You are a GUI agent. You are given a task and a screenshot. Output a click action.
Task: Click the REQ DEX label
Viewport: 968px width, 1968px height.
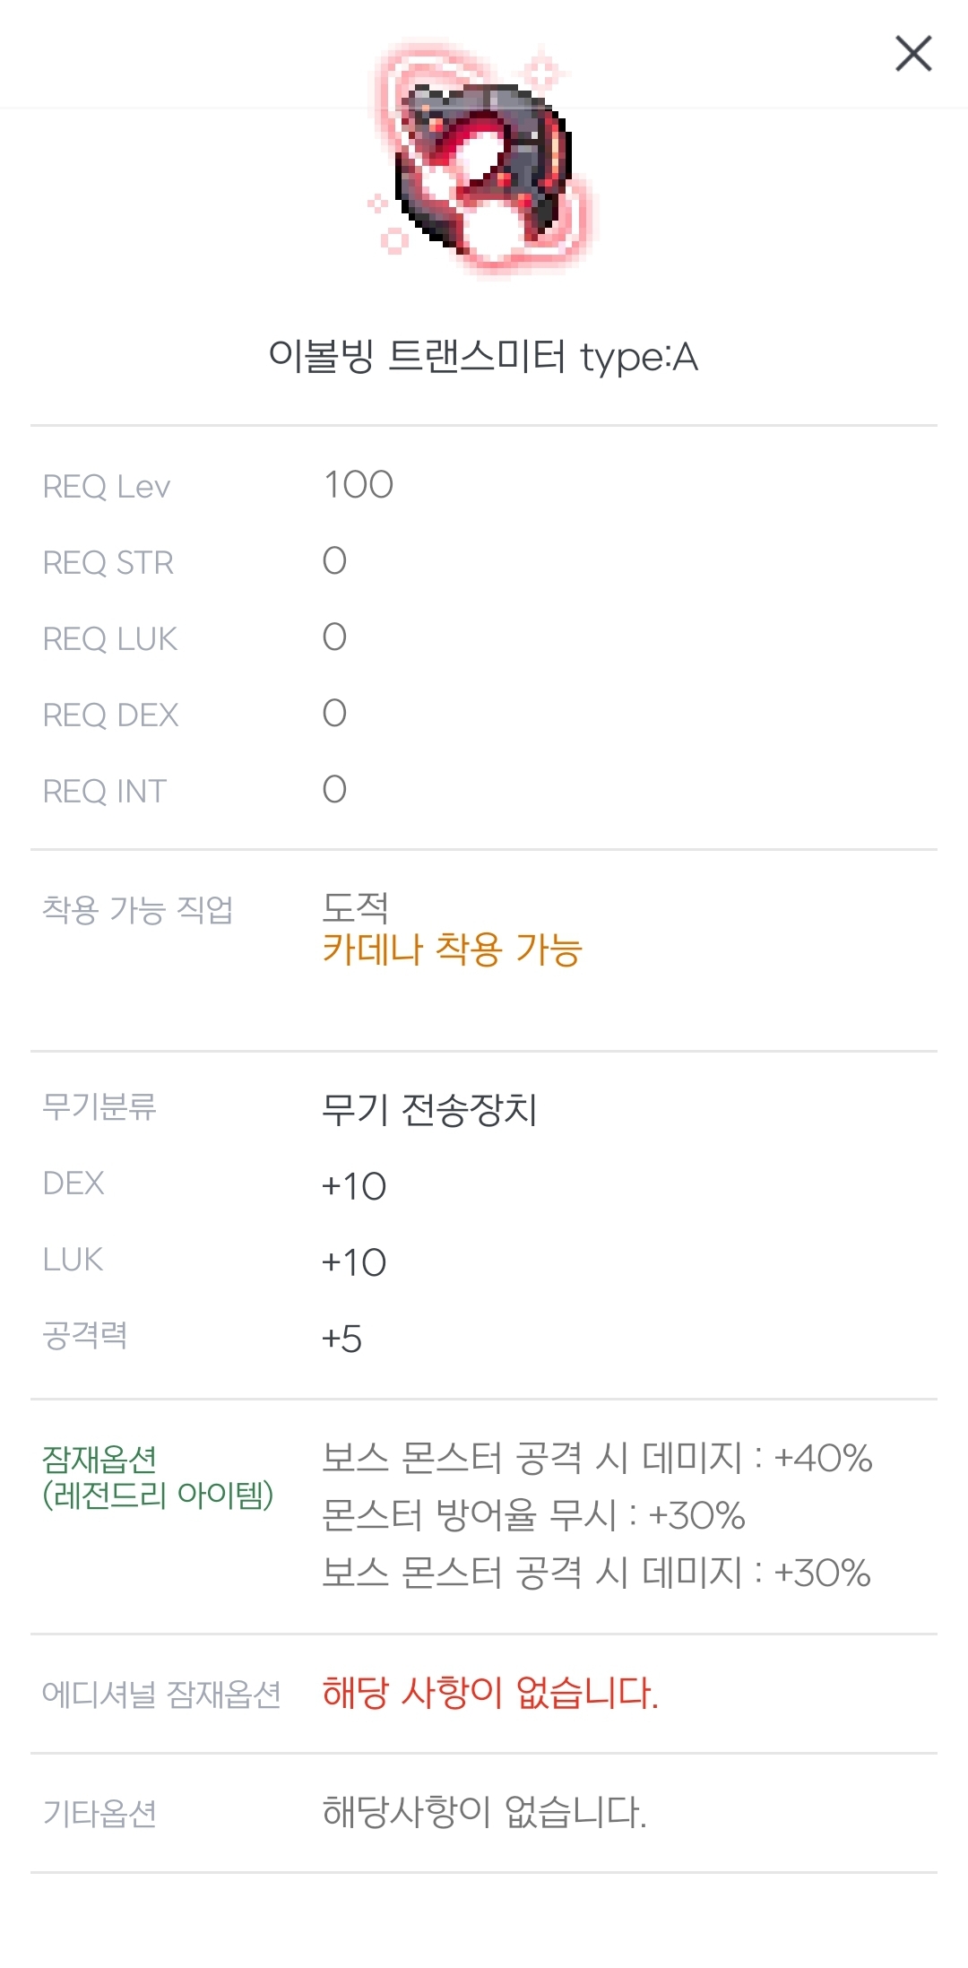pos(111,715)
